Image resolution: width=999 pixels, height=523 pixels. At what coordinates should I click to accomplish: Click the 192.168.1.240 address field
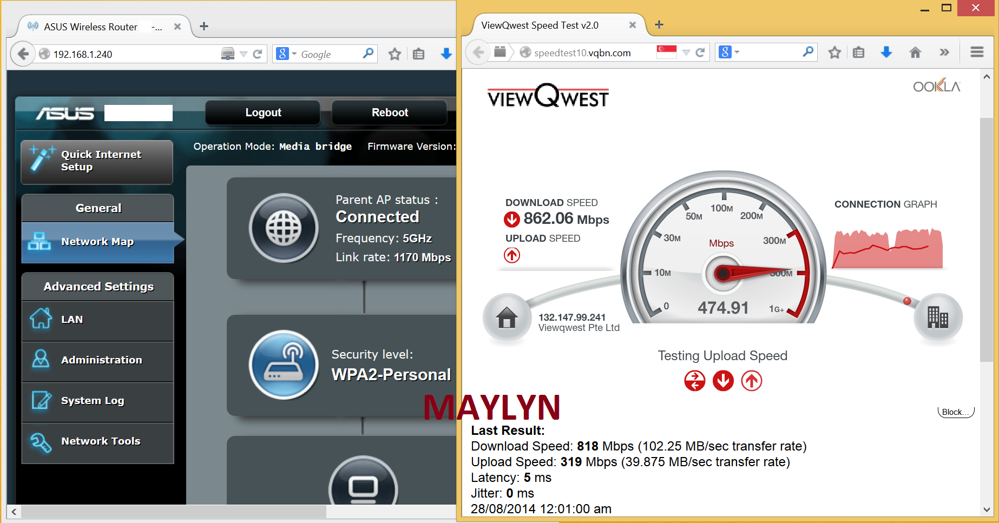tap(130, 54)
